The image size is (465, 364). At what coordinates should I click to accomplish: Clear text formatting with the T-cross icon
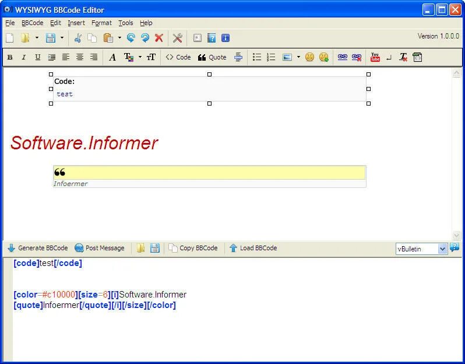(x=403, y=57)
